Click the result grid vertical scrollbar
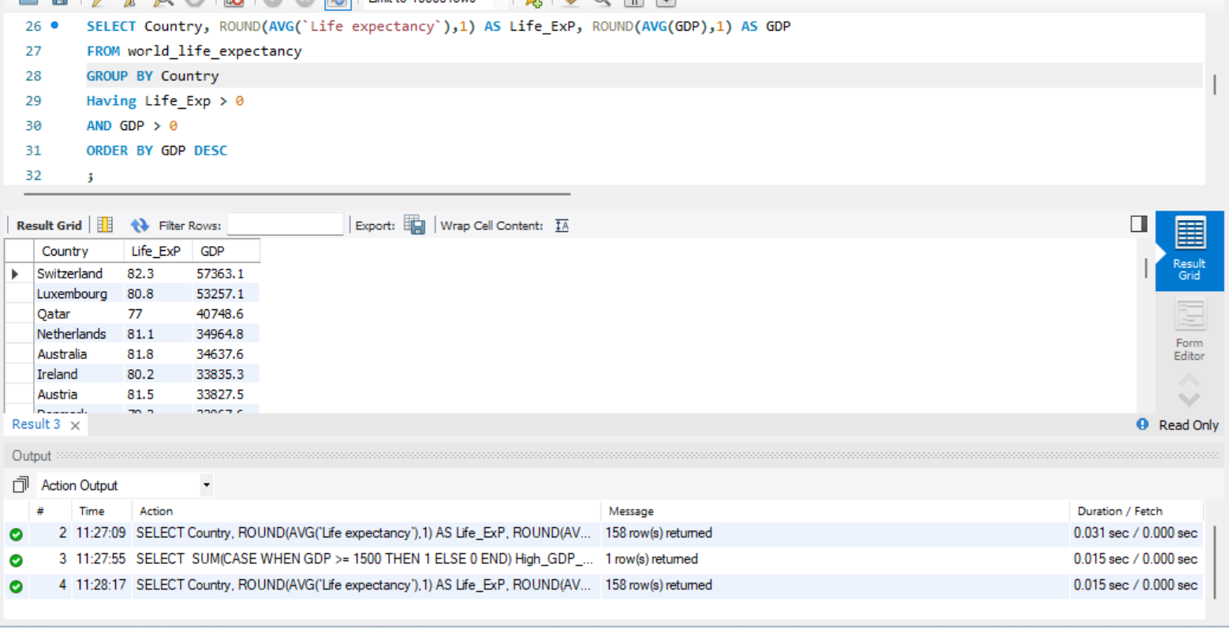Viewport: 1229px width, 628px height. click(1145, 267)
